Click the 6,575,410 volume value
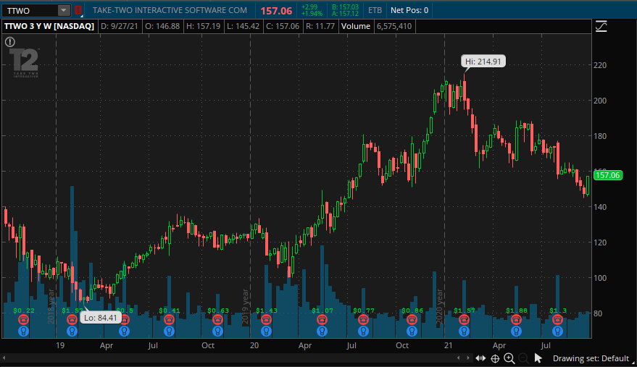The height and width of the screenshot is (367, 637). point(394,26)
